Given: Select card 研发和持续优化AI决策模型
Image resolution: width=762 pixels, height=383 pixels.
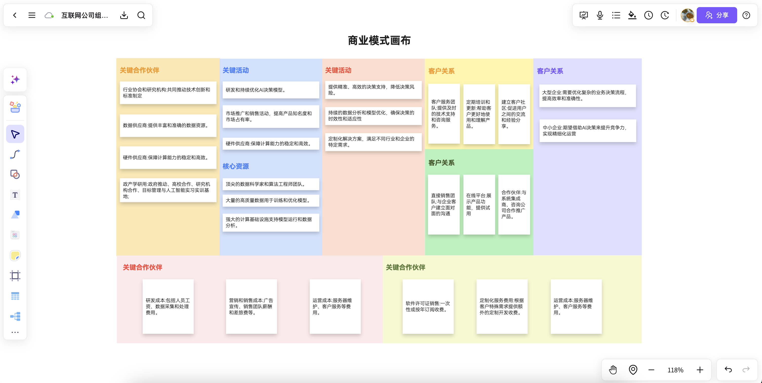Looking at the screenshot, I should (271, 90).
